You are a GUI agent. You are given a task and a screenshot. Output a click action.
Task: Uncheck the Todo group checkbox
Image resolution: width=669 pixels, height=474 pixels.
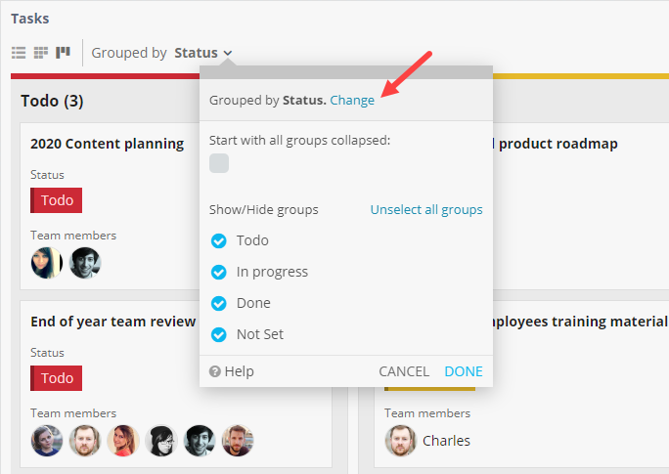coord(219,240)
